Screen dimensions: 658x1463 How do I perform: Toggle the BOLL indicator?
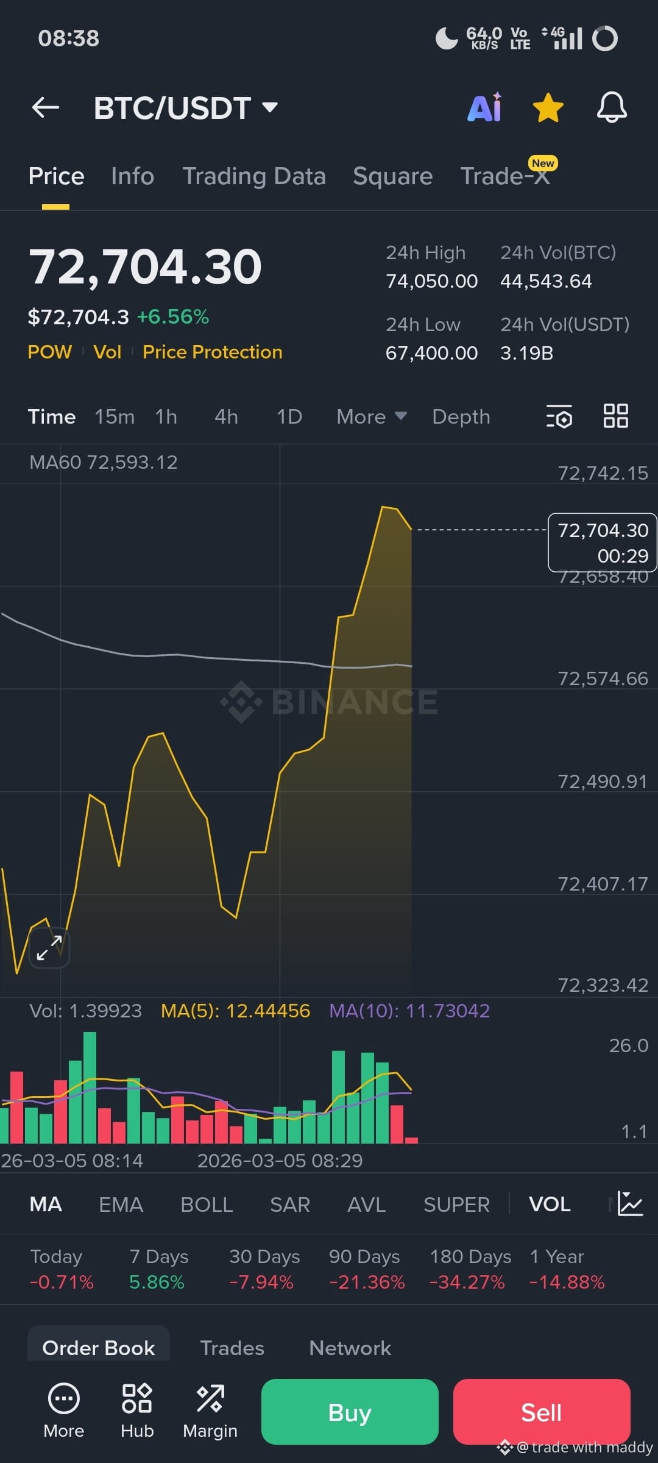point(207,1205)
